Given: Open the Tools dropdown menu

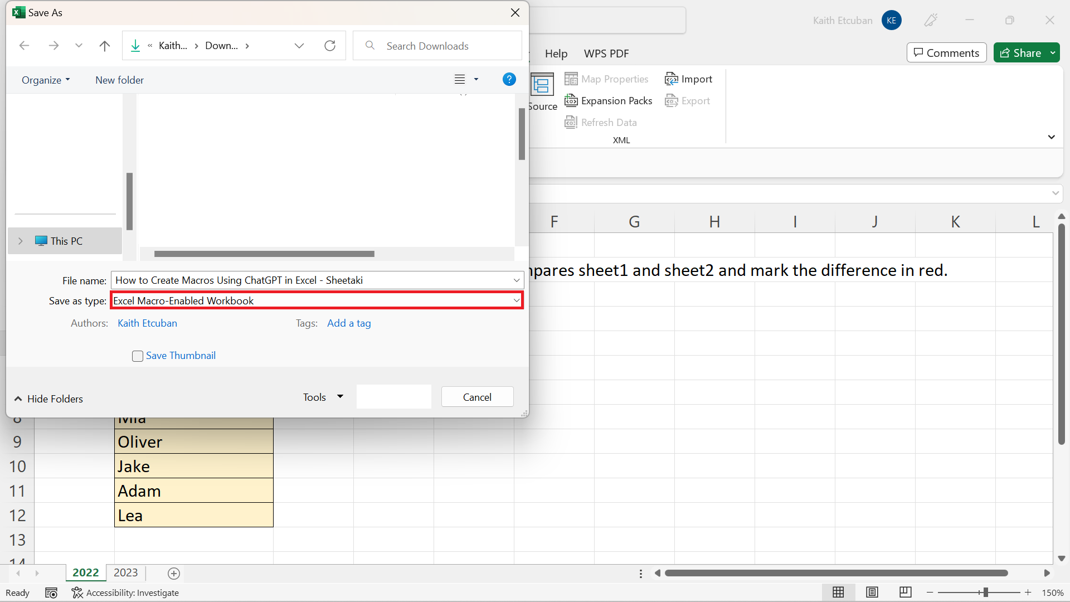Looking at the screenshot, I should coord(323,397).
